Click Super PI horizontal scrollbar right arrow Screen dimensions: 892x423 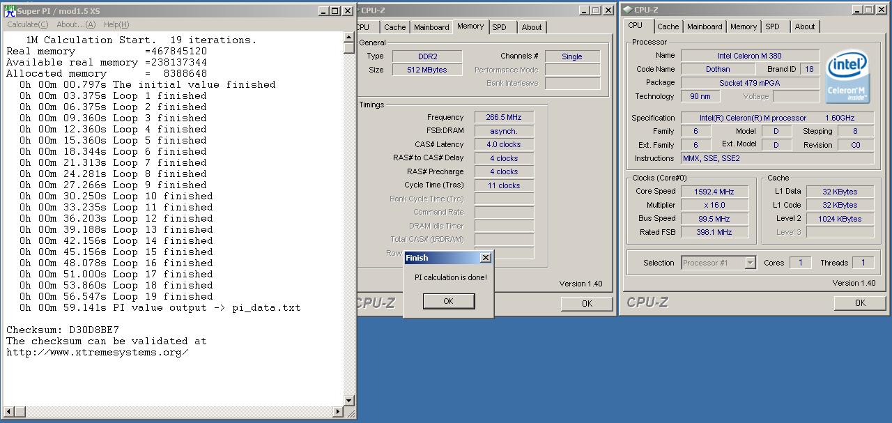339,412
